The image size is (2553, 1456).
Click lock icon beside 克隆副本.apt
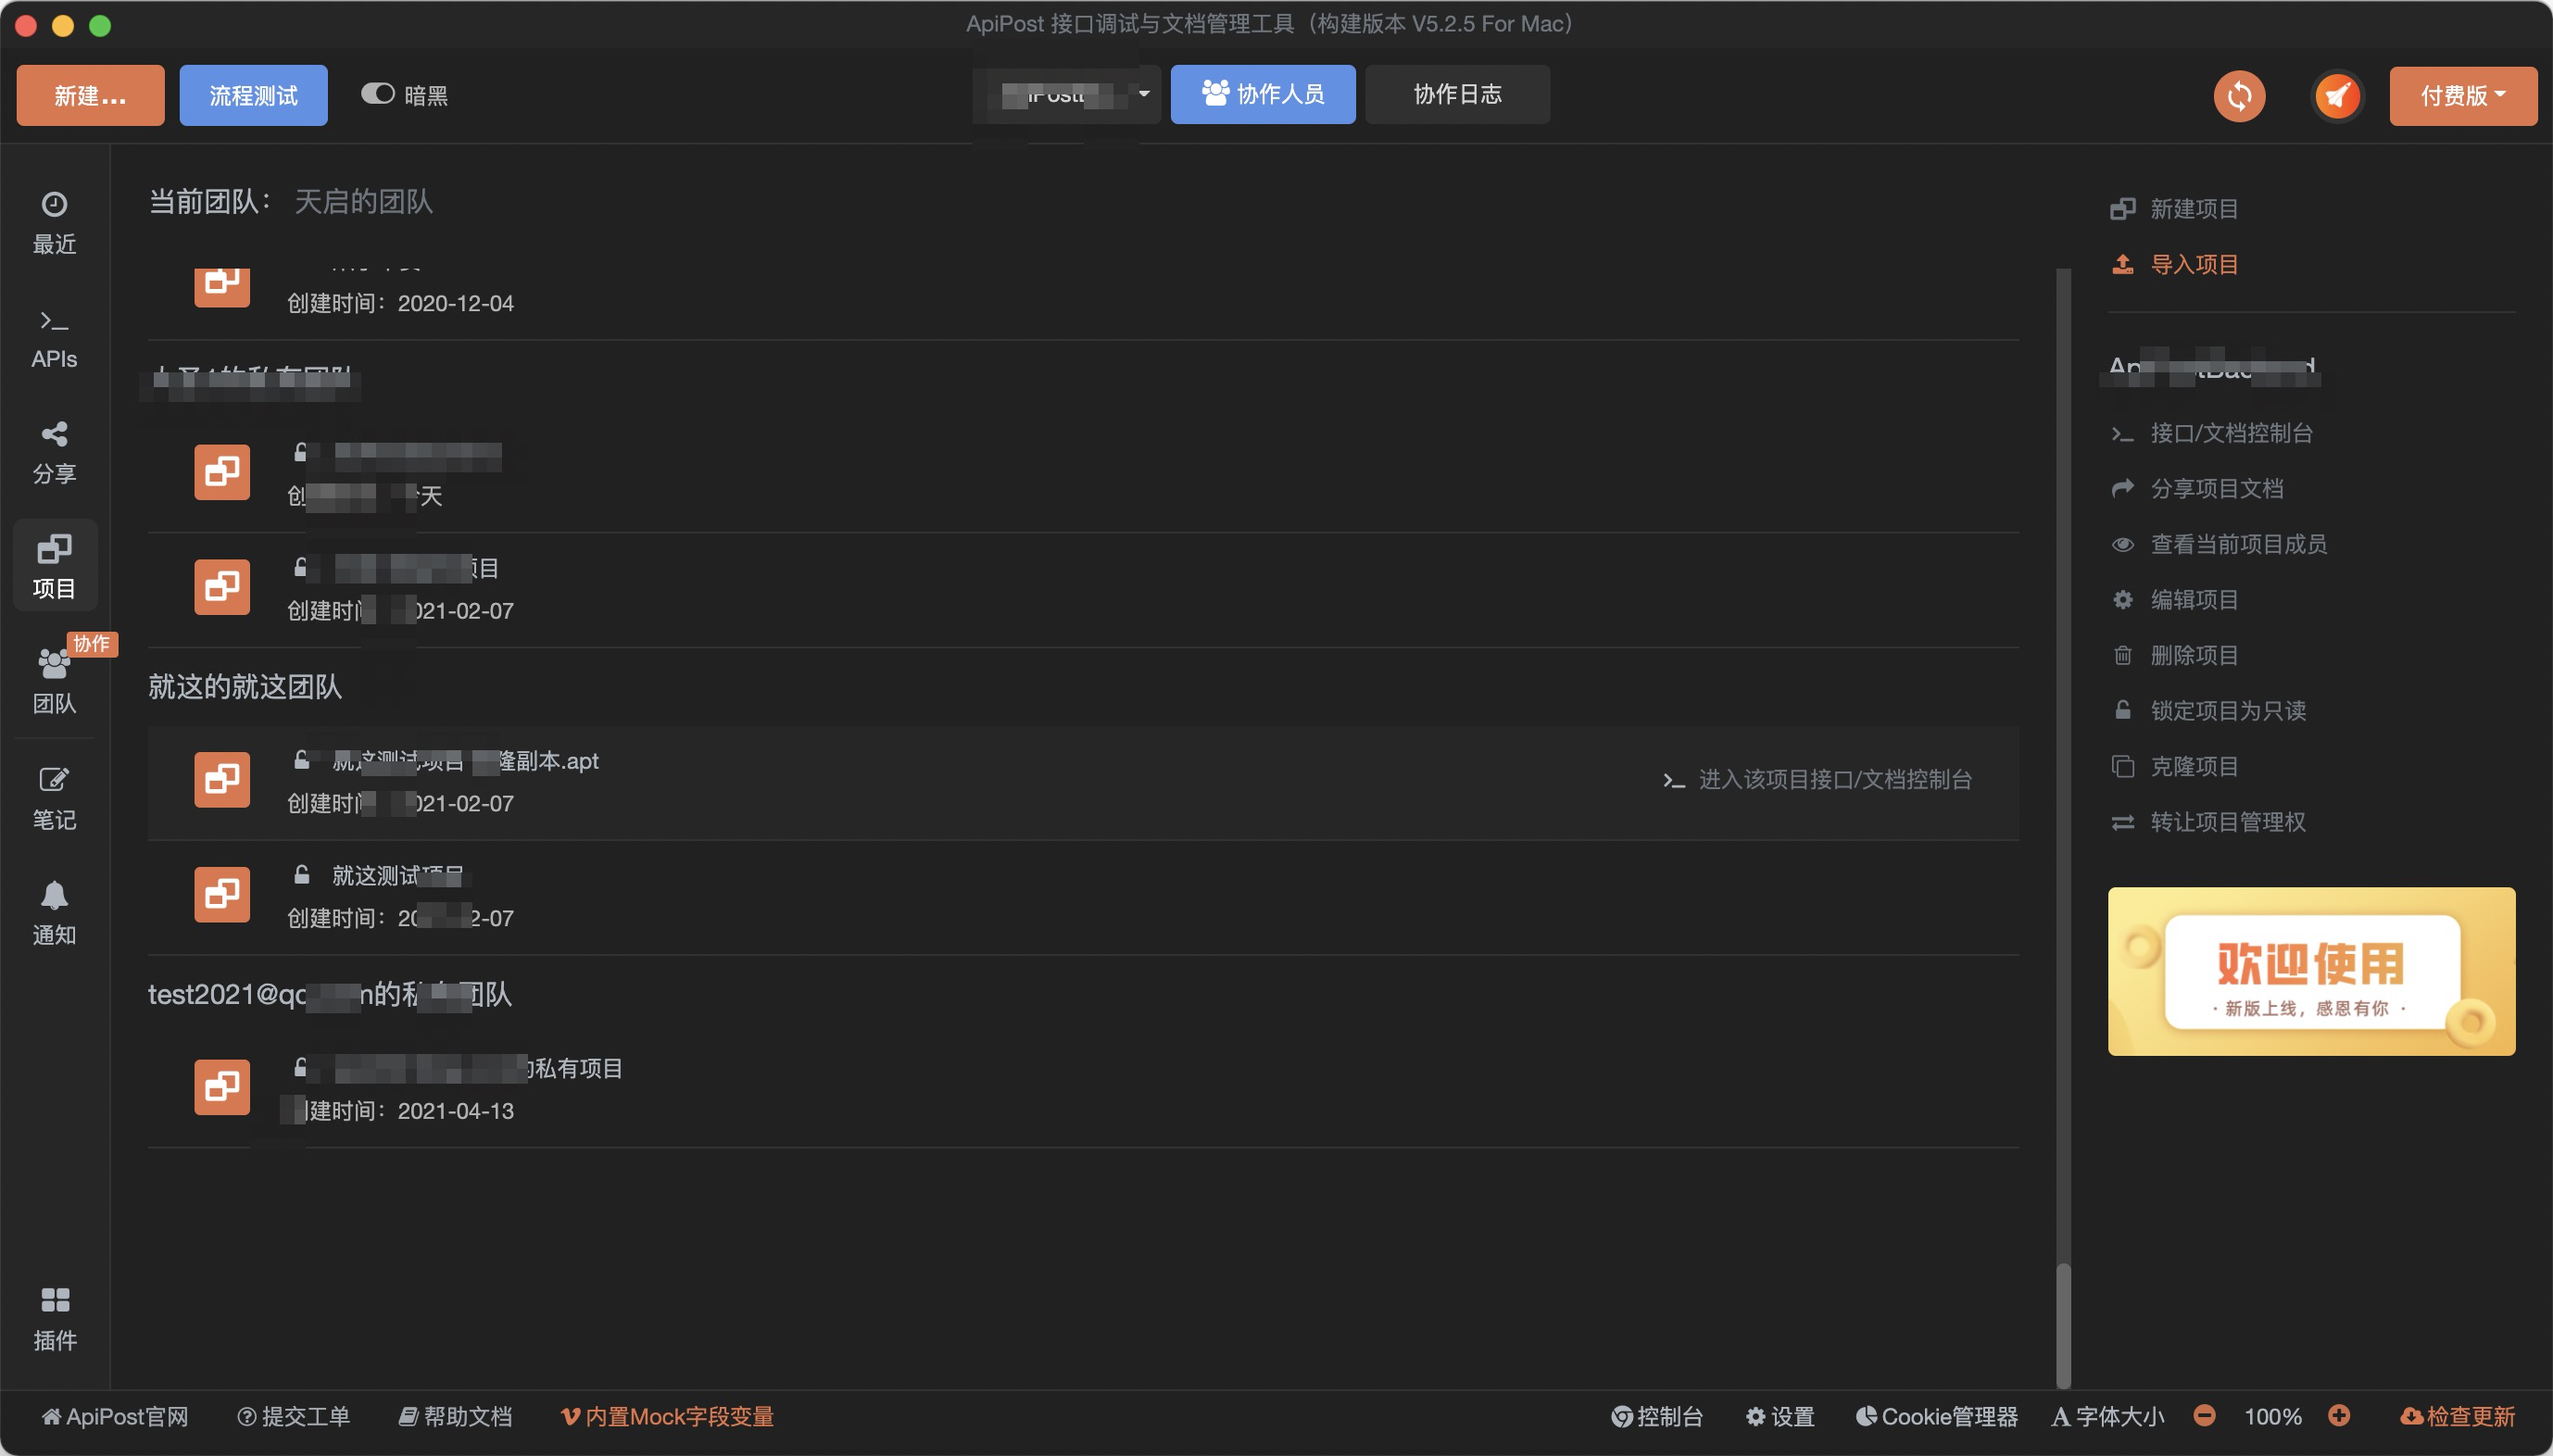tap(301, 760)
